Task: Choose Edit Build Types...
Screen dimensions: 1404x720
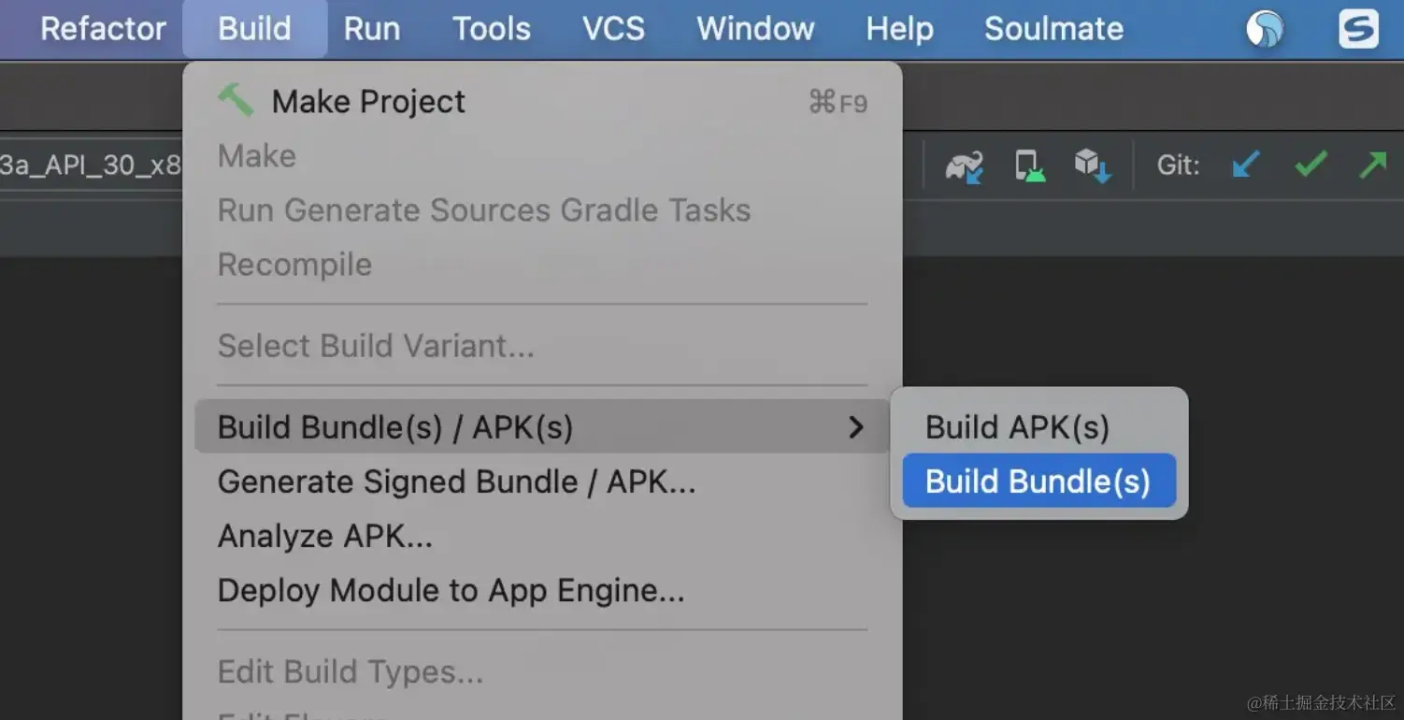Action: pos(542,670)
